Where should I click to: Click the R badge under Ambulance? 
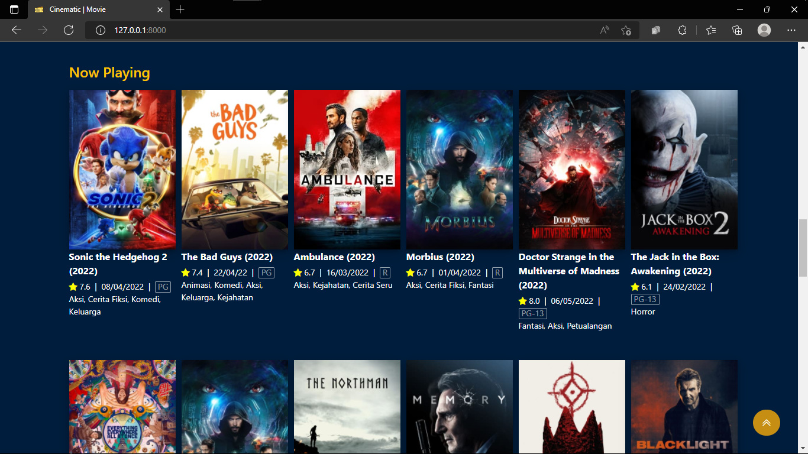pos(385,273)
